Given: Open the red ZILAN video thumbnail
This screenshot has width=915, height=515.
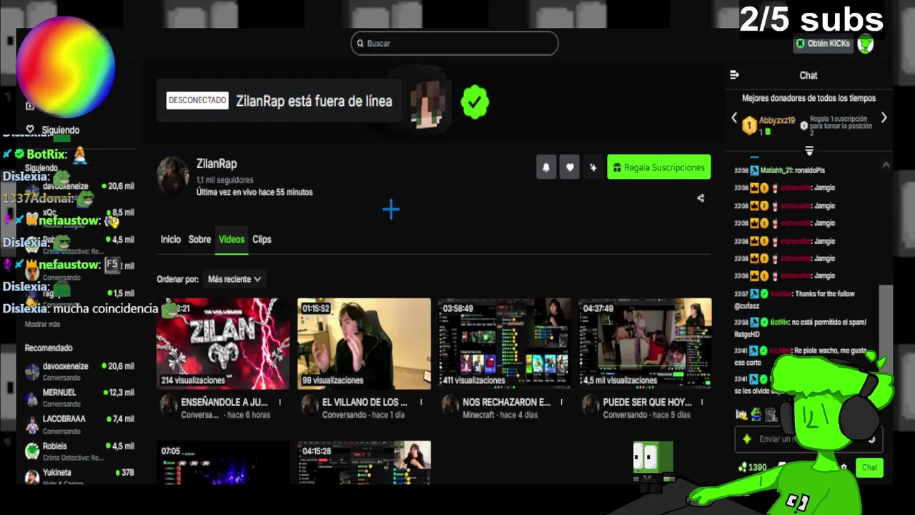Looking at the screenshot, I should (x=223, y=343).
